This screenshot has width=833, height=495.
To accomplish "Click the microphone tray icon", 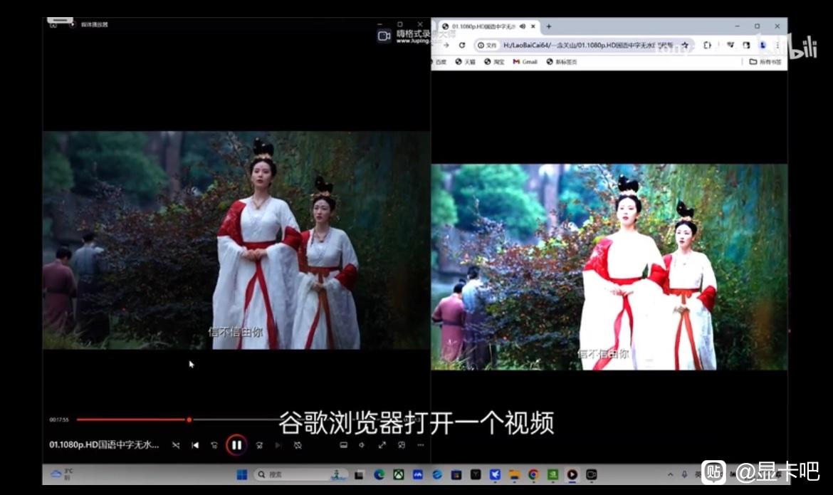I will [684, 474].
